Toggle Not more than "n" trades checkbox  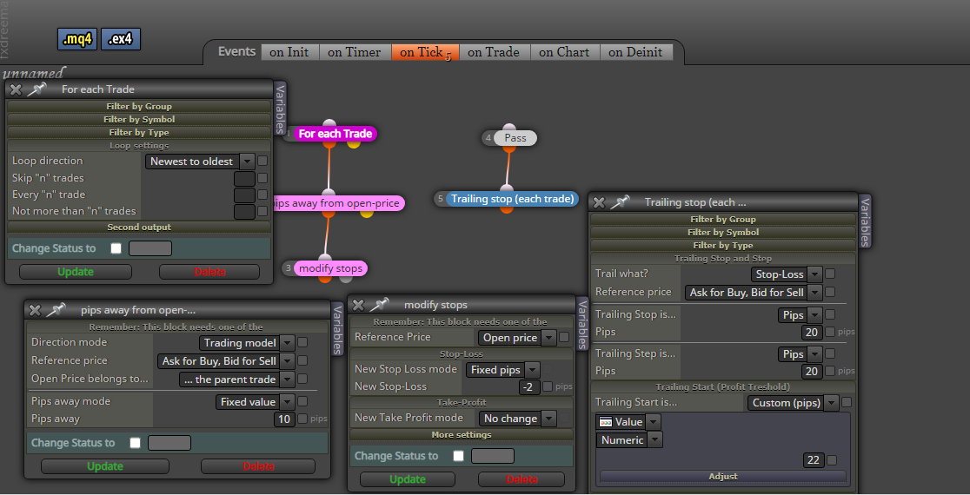262,211
